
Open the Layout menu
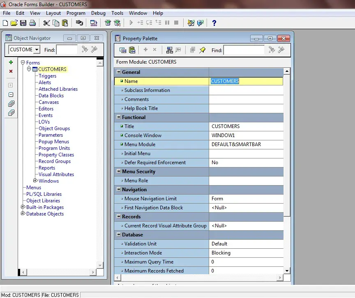[53, 13]
